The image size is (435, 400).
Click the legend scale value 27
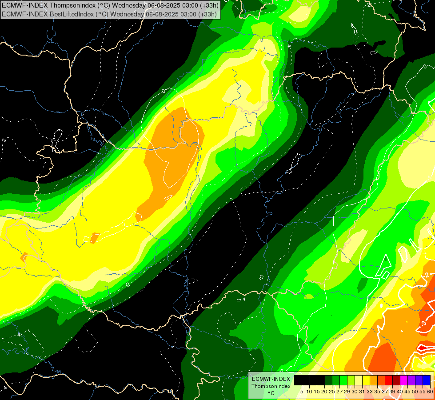tap(339, 392)
